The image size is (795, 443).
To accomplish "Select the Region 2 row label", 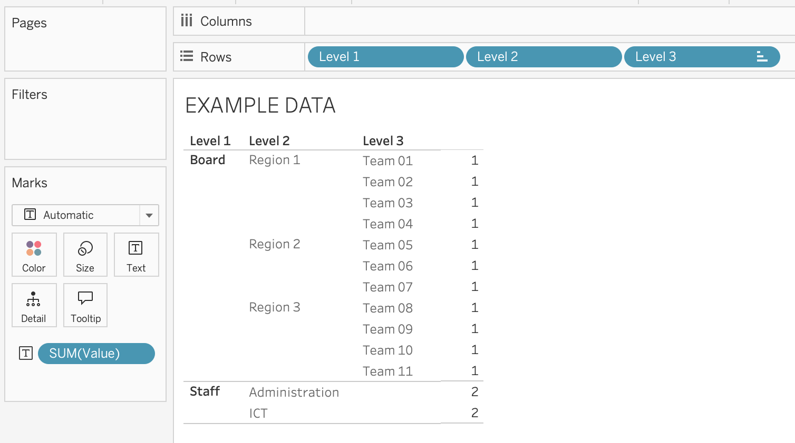I will pos(274,244).
